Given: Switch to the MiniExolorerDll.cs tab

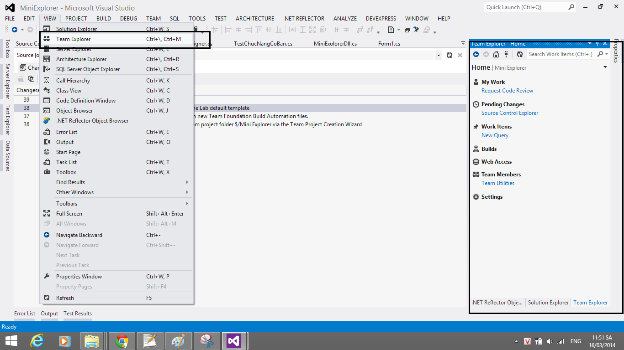Looking at the screenshot, I should 335,44.
